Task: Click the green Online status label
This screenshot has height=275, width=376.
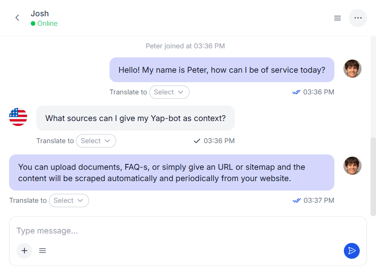Action: click(47, 23)
